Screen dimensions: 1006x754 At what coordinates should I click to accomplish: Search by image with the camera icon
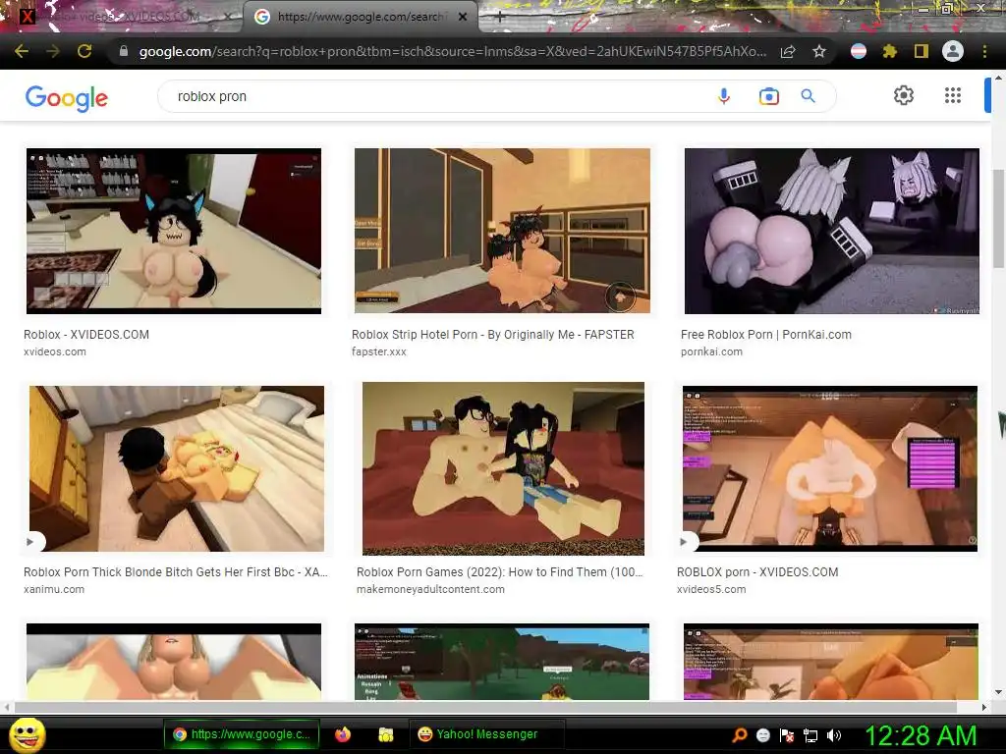click(x=768, y=96)
